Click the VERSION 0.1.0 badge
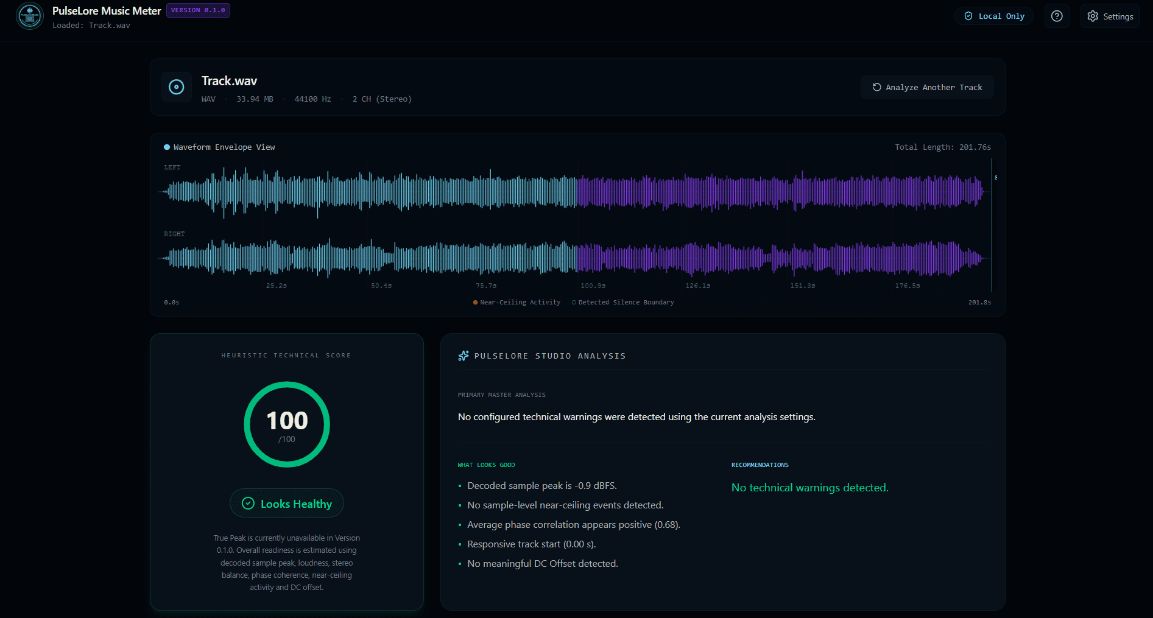The width and height of the screenshot is (1153, 618). click(x=198, y=10)
